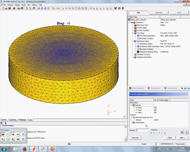This screenshot has width=190, height=152.
Task: Click the Close opr button
Action: click(x=135, y=138)
